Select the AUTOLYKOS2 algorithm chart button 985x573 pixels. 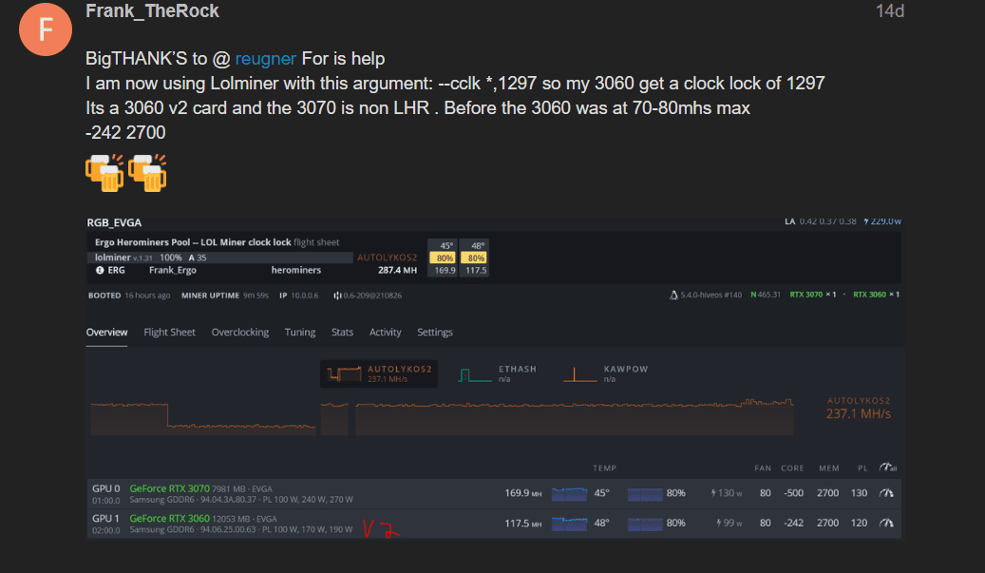379,373
